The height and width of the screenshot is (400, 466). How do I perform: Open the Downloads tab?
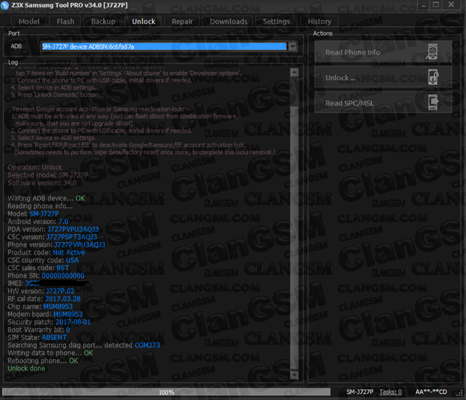(x=229, y=21)
